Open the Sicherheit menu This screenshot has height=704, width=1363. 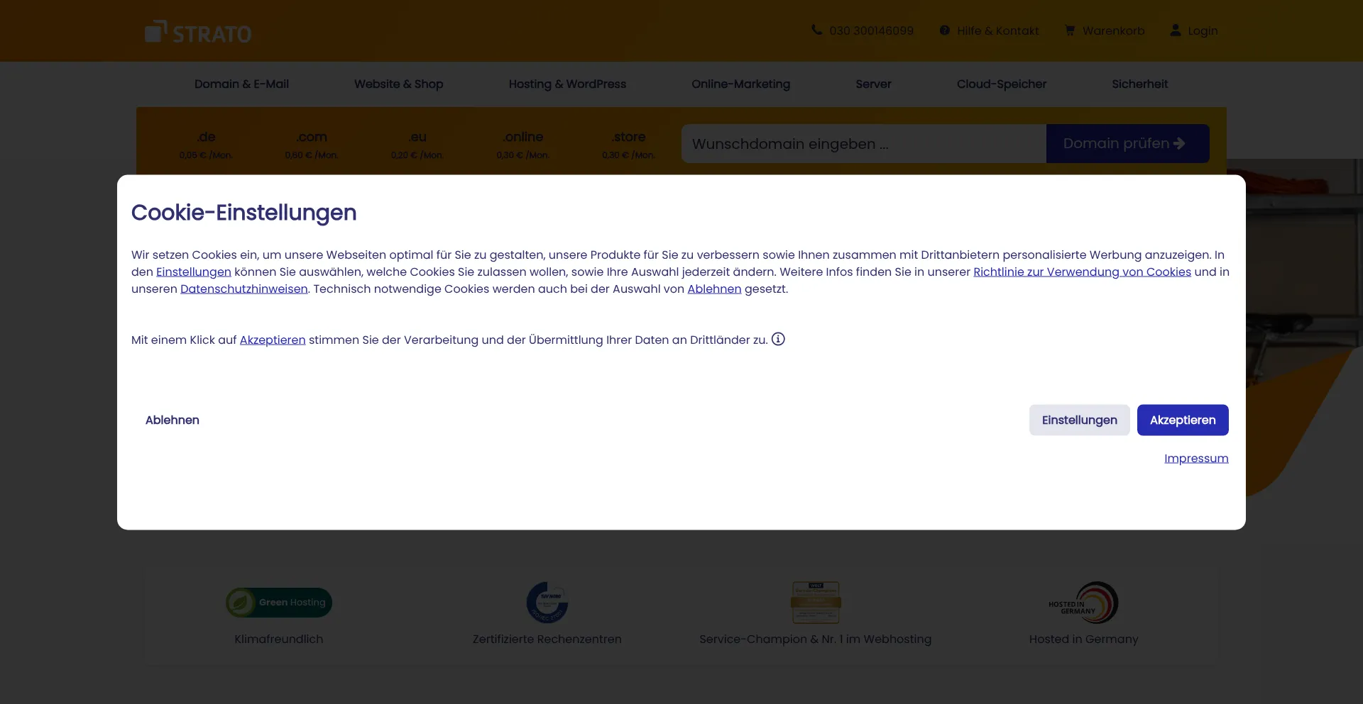coord(1140,84)
